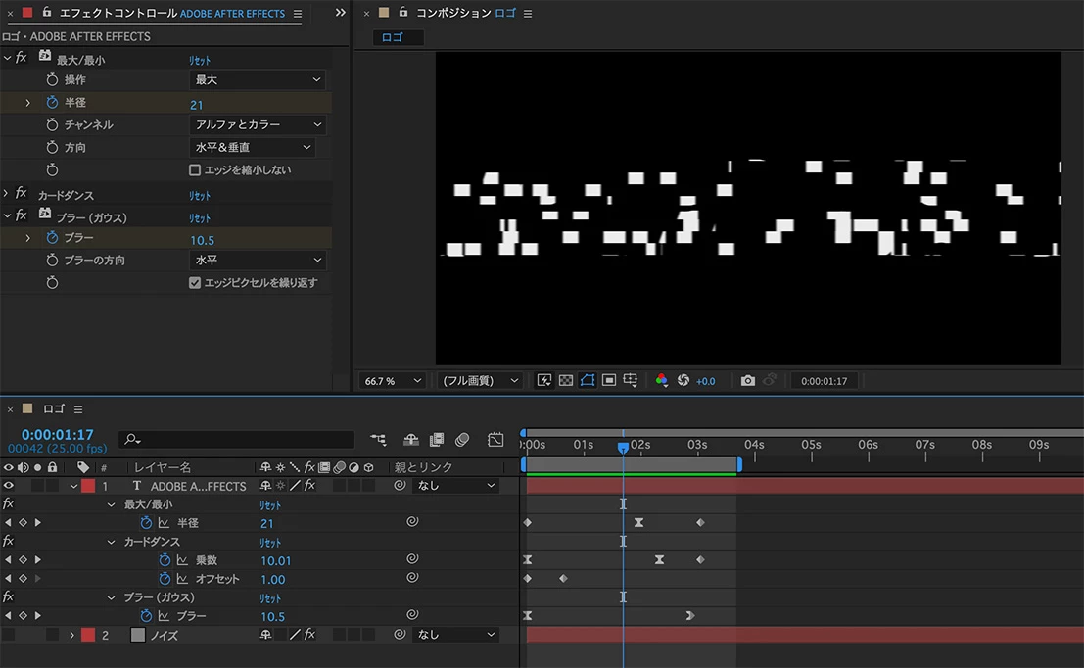1084x668 pixels.
Task: Click the 親とリンク column header
Action: click(x=424, y=467)
